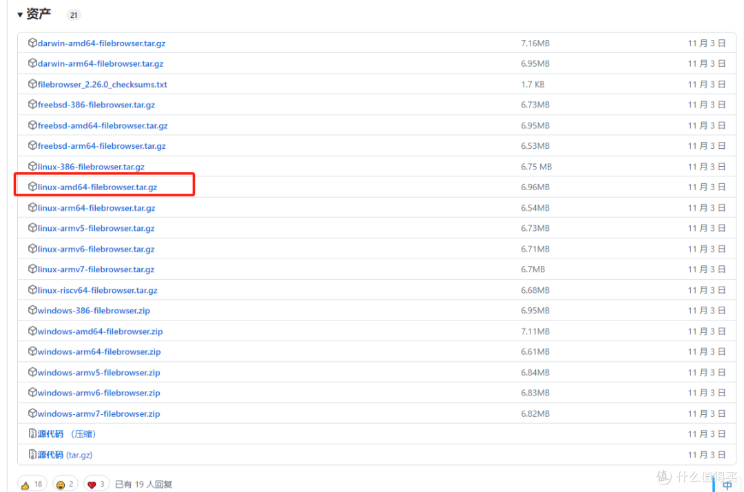Click package icon beside linux-amd64 file
The height and width of the screenshot is (492, 744).
[x=32, y=187]
